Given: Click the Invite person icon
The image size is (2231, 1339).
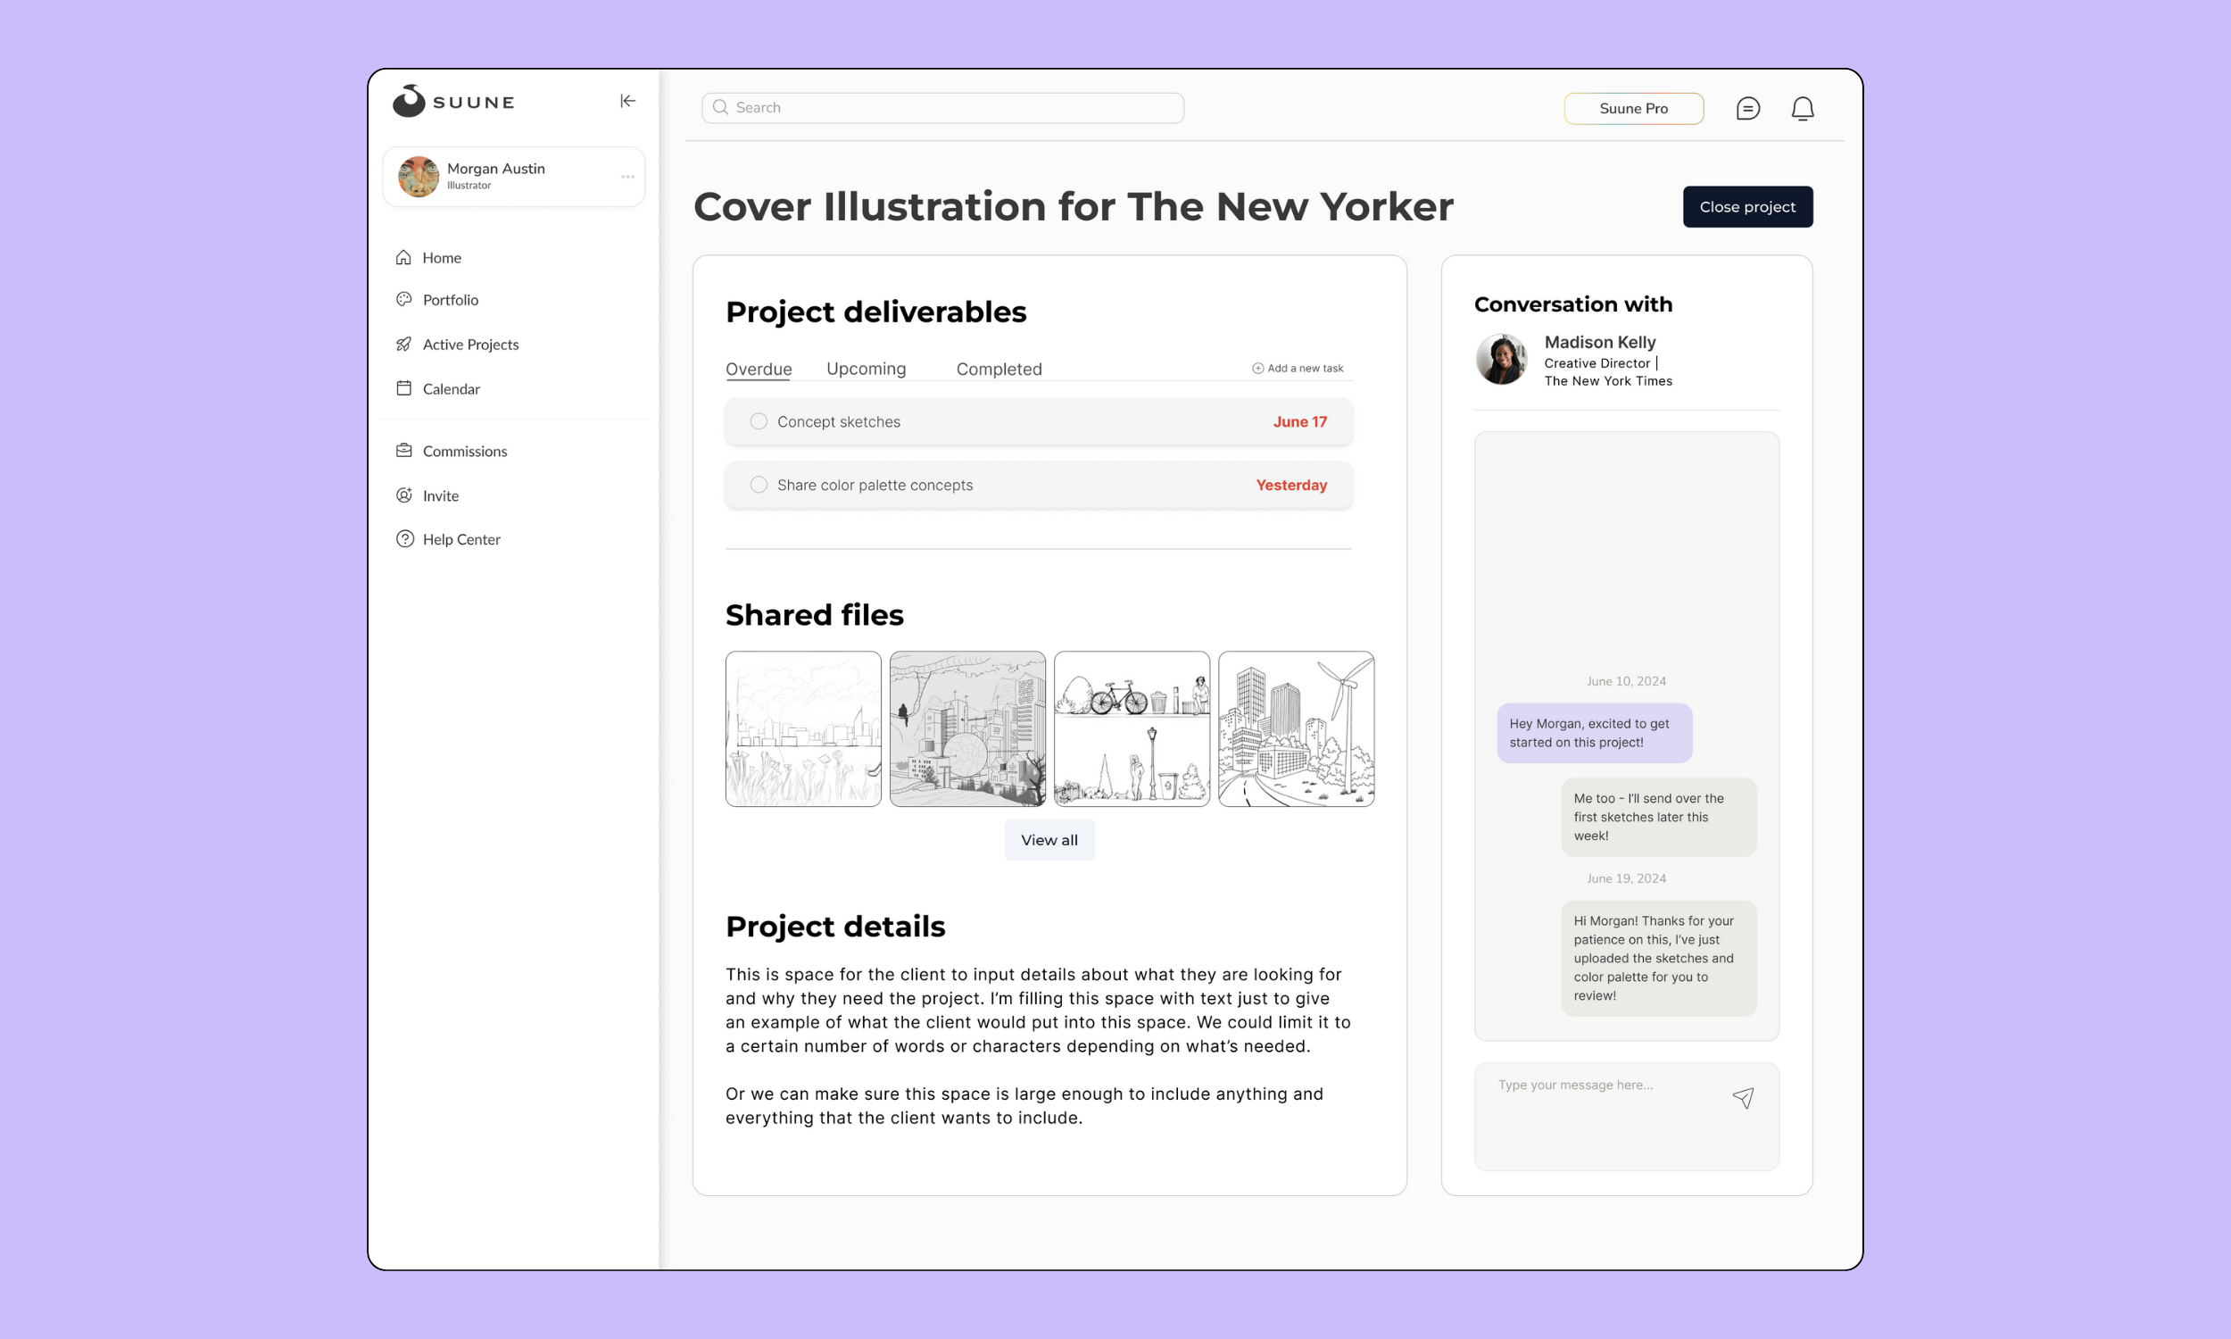Looking at the screenshot, I should click(x=404, y=495).
